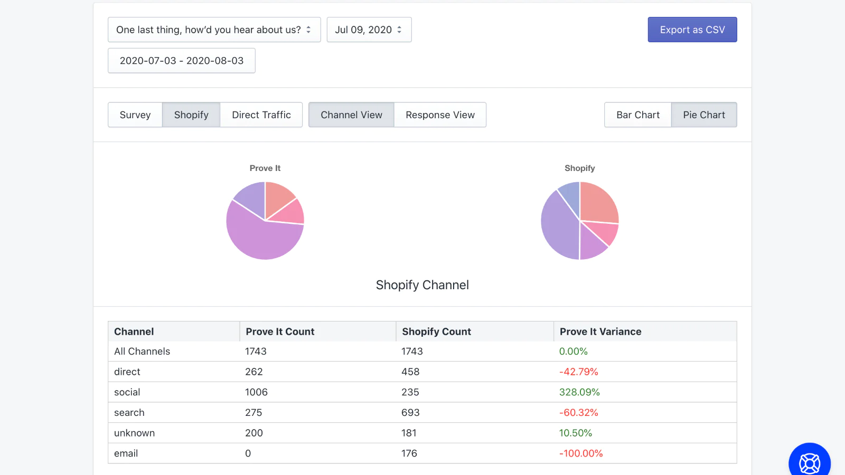Screen dimensions: 845x475
Task: Show data as Bar Chart
Action: (638, 115)
